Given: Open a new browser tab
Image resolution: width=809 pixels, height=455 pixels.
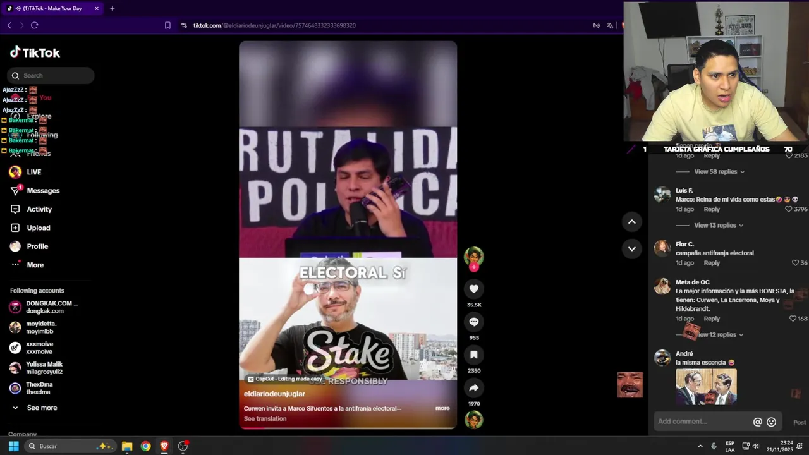Looking at the screenshot, I should coord(112,8).
